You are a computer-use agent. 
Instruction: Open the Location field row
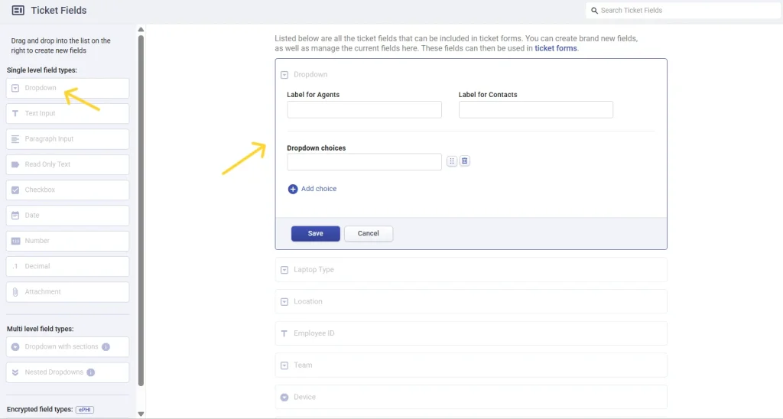point(471,302)
